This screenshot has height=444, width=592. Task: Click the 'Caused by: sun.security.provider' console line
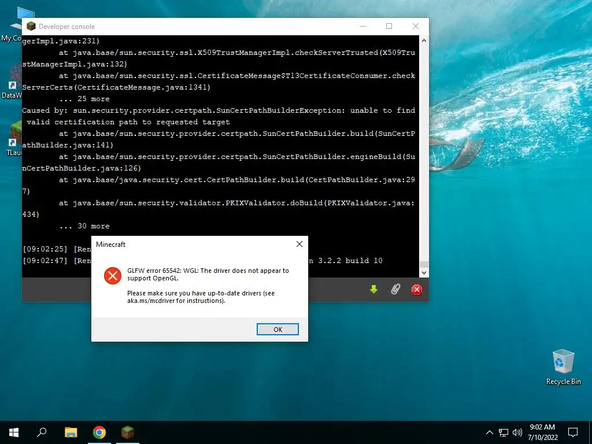[x=219, y=110]
